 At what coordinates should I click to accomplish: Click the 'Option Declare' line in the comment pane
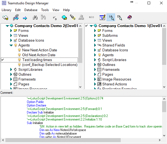pyautogui.click(x=37, y=105)
